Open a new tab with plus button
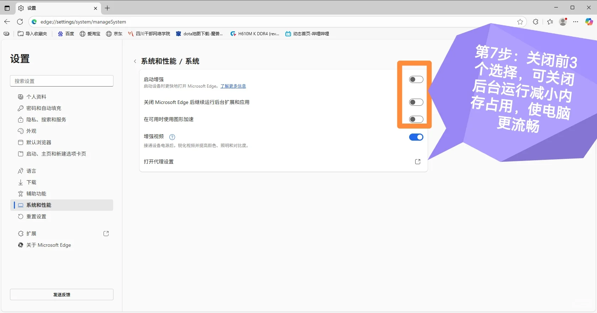 (x=107, y=8)
